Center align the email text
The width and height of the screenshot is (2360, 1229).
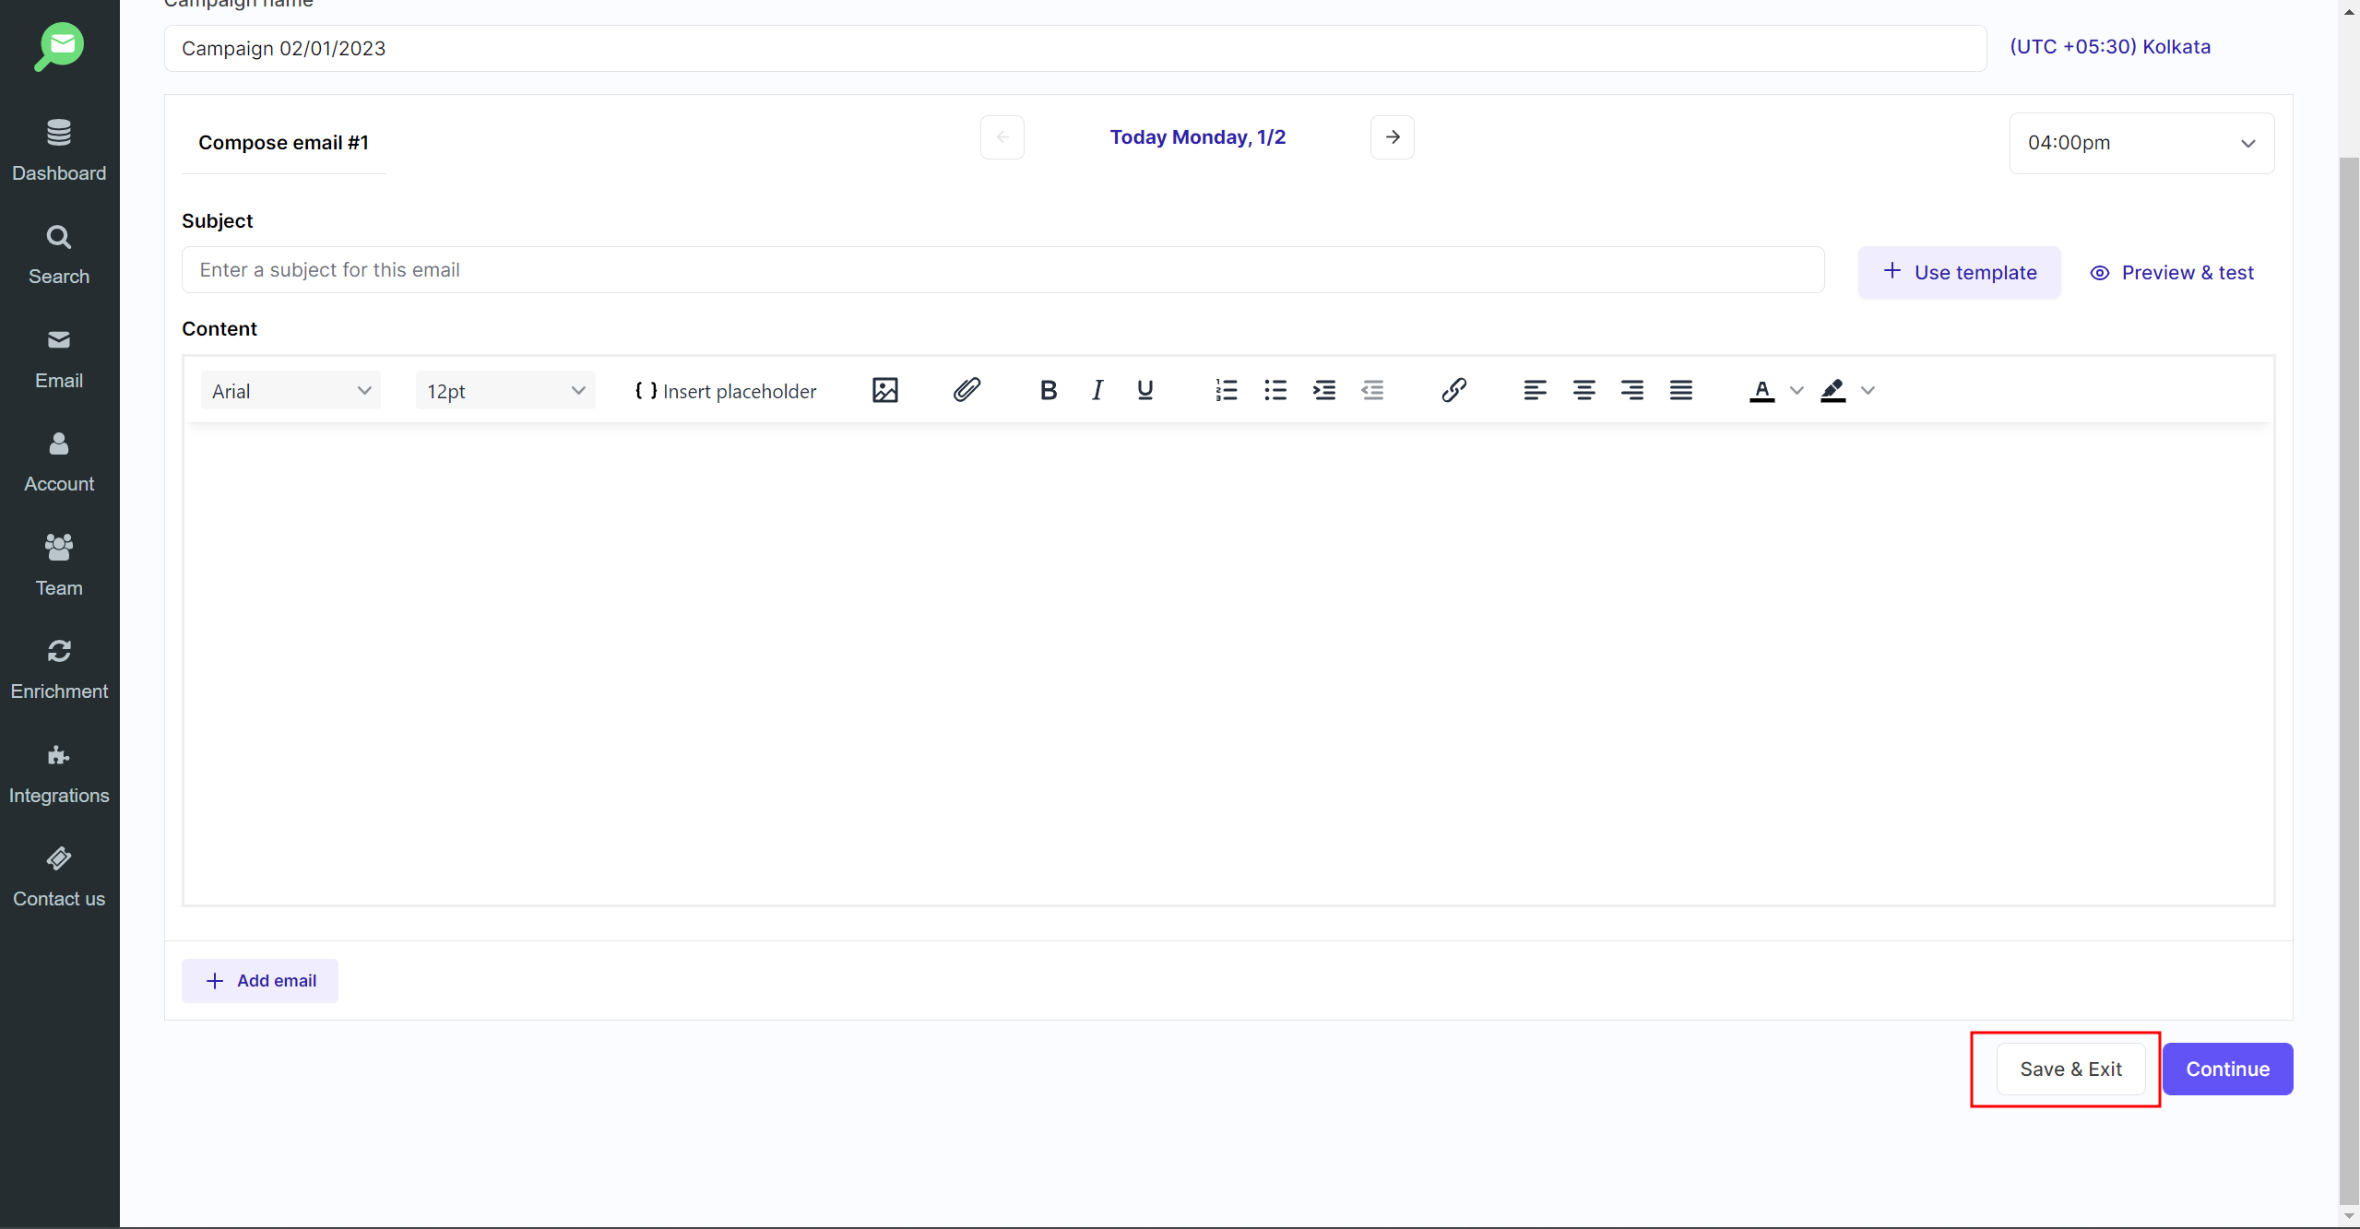pyautogui.click(x=1583, y=390)
